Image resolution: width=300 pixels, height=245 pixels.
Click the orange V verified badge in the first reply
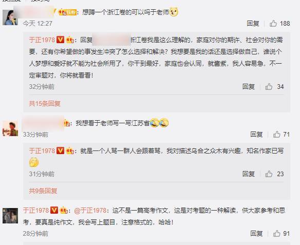tap(60, 40)
